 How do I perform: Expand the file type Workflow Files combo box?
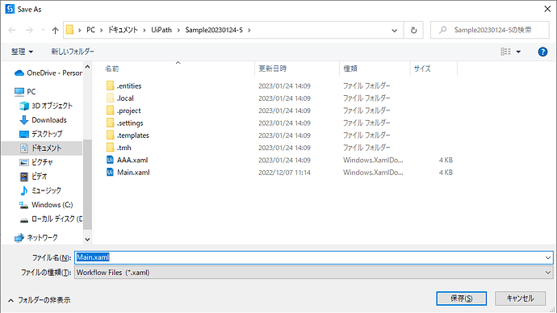[313, 273]
